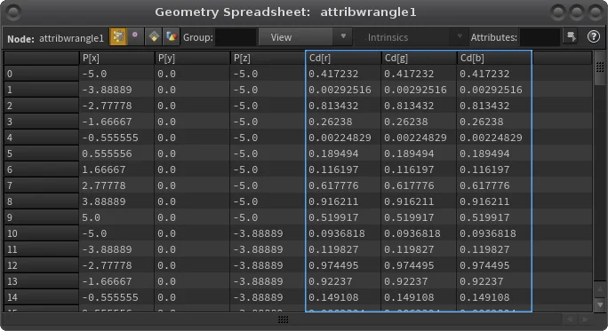Screen dimensions: 608x331
Task: Select row header for point 14
Action: pyautogui.click(x=42, y=297)
